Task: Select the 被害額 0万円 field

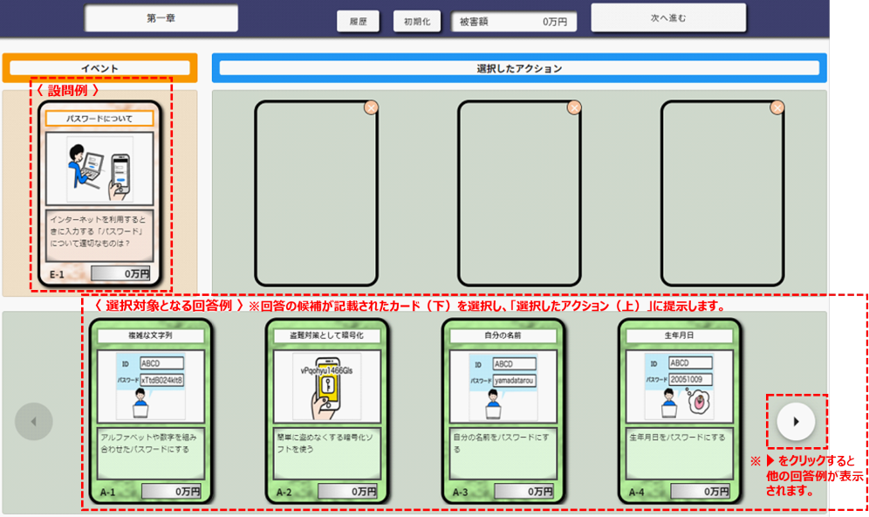Action: 514,22
